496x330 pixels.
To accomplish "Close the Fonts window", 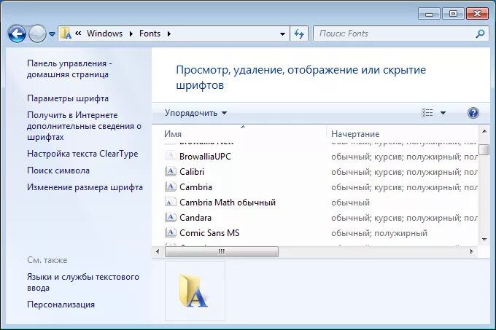I will point(477,14).
